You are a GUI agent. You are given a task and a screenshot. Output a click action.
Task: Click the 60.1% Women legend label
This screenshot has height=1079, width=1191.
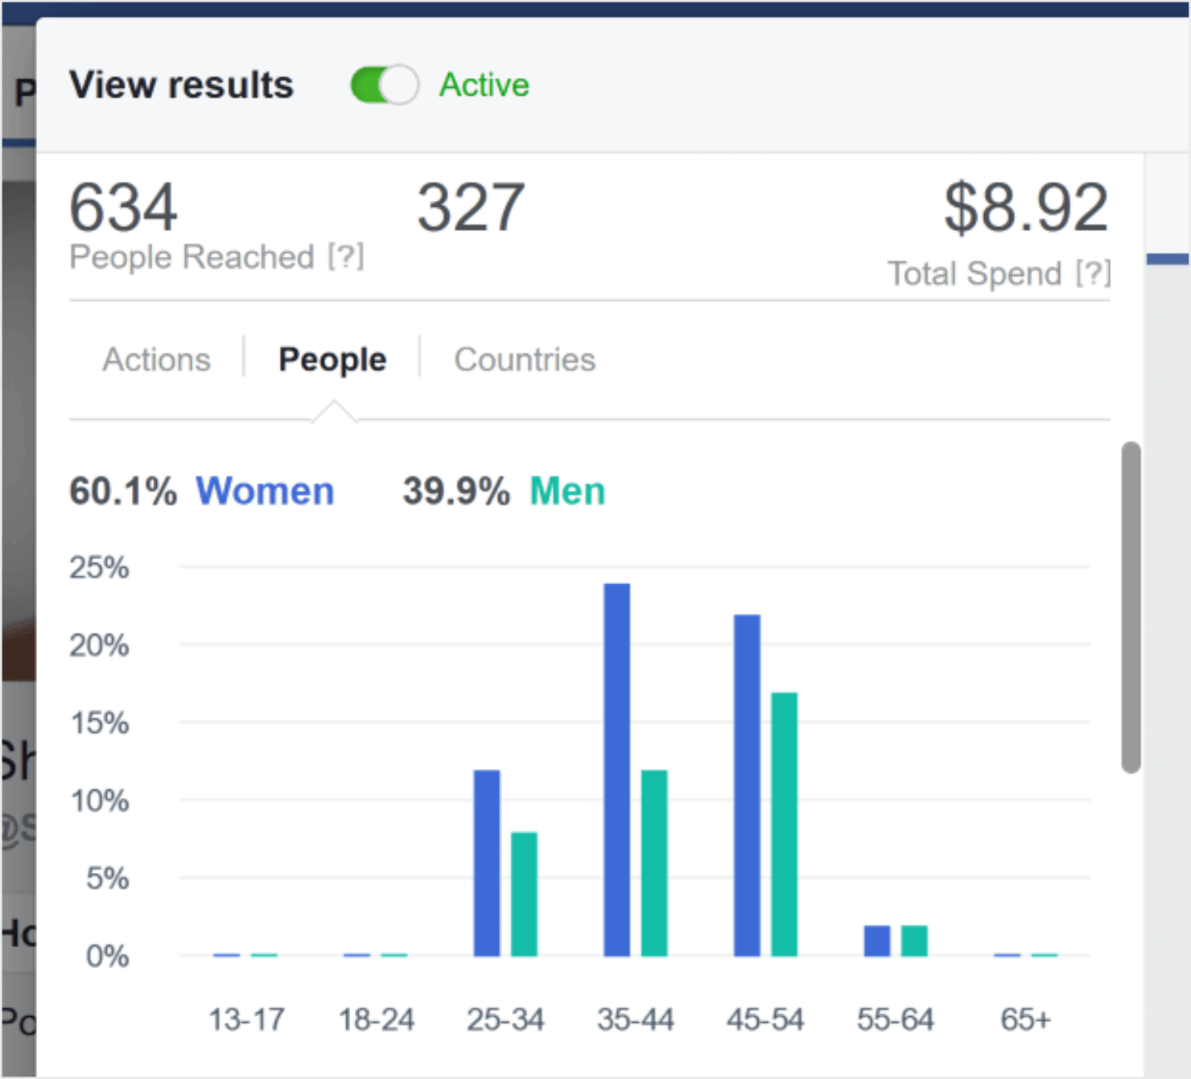click(x=201, y=491)
